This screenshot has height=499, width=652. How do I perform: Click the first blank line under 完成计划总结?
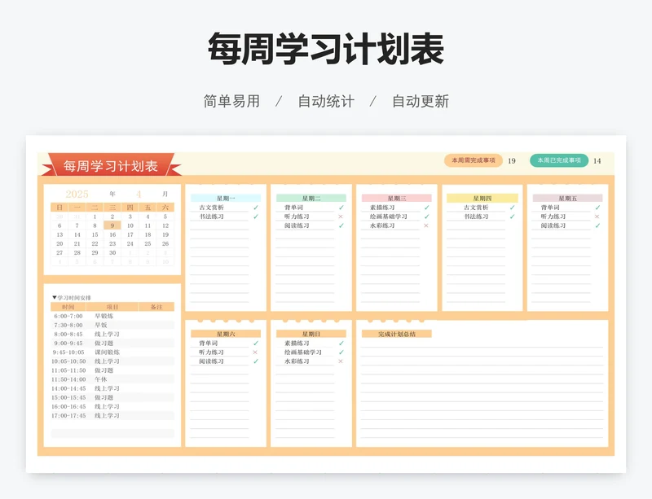click(x=482, y=344)
